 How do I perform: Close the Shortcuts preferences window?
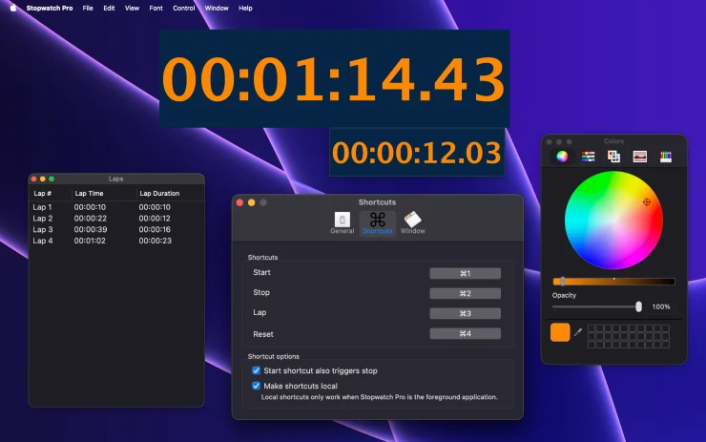point(240,202)
